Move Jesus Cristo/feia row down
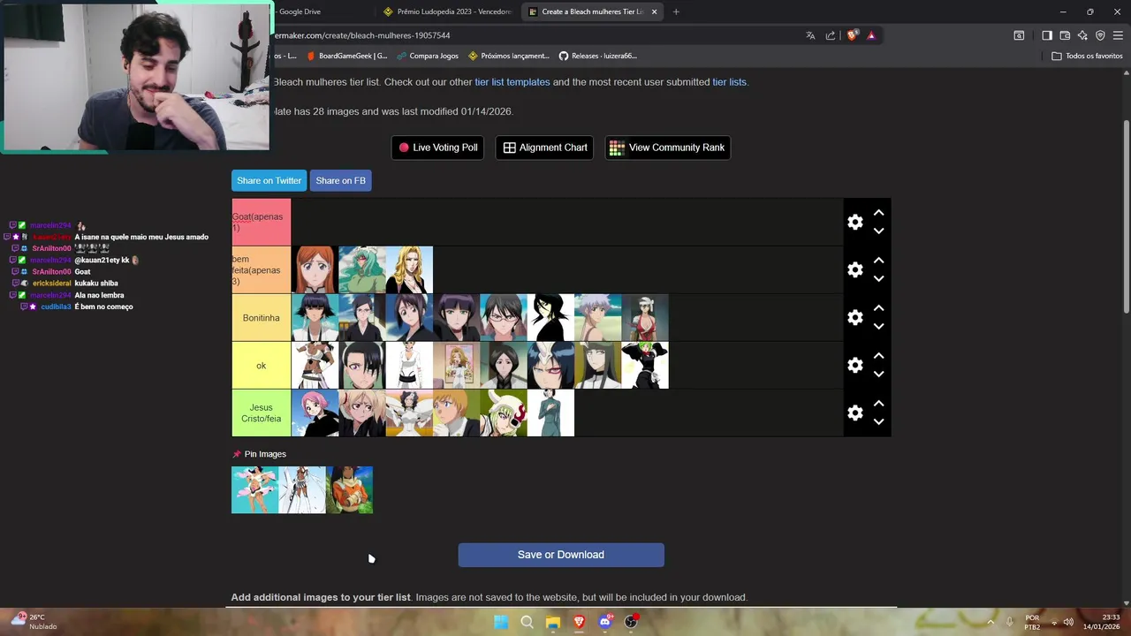This screenshot has height=636, width=1131. pyautogui.click(x=878, y=422)
